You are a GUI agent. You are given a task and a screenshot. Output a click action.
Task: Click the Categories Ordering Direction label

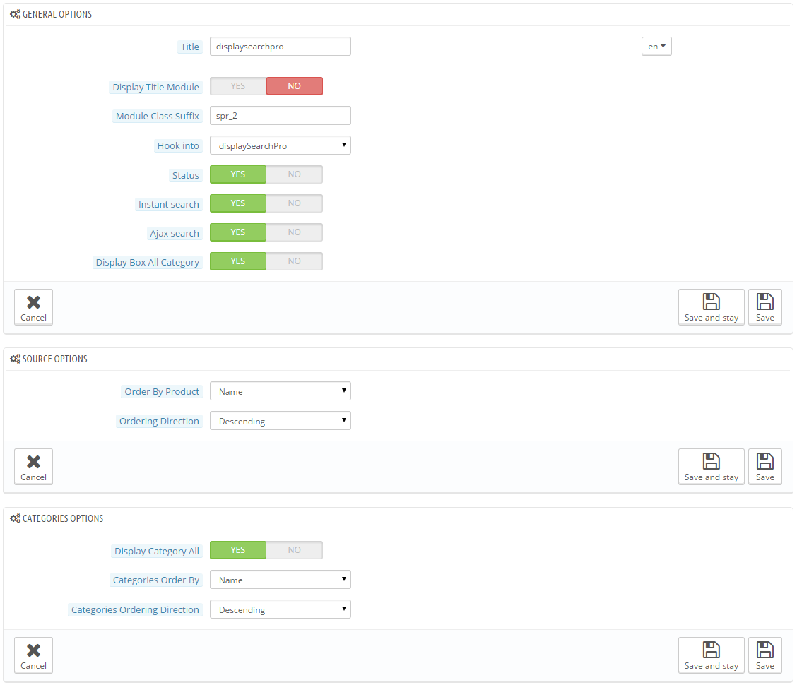135,610
